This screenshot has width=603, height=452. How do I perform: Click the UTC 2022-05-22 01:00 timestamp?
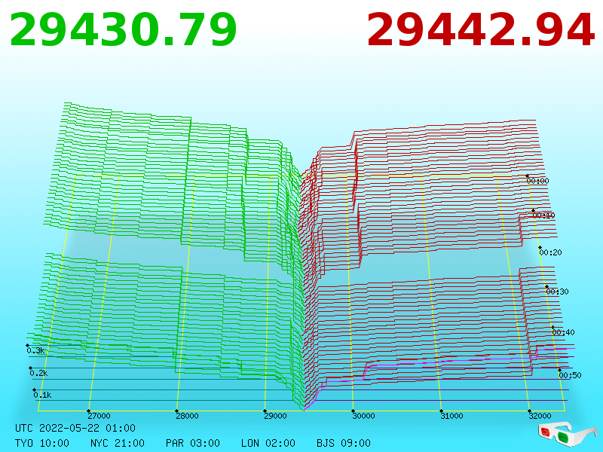point(75,428)
